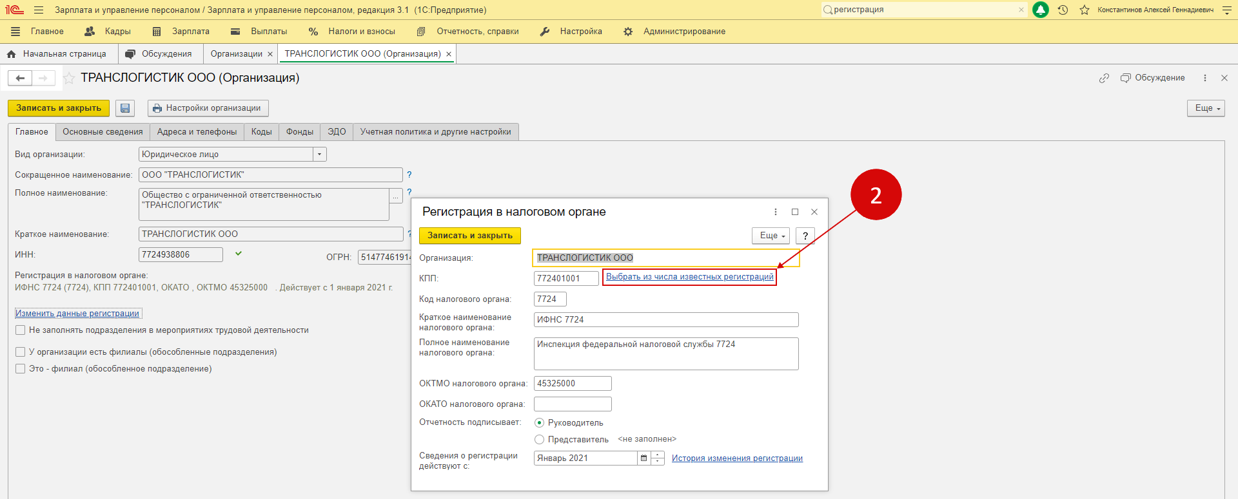Screen dimensions: 1238x499
Task: Open История изменения регистрации link
Action: click(737, 458)
